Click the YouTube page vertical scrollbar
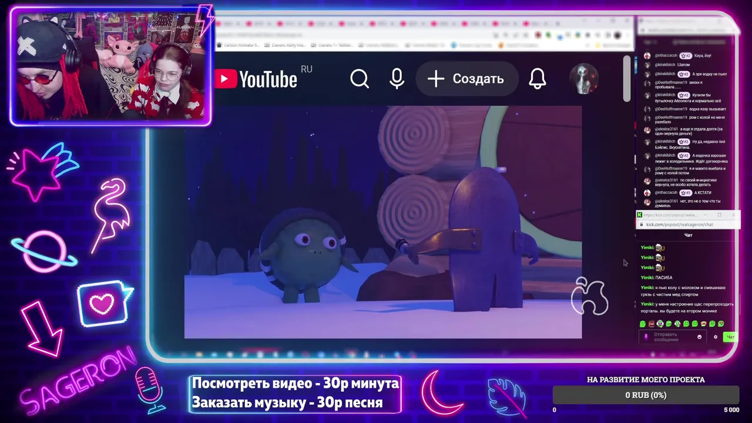The image size is (752, 423). (x=627, y=79)
